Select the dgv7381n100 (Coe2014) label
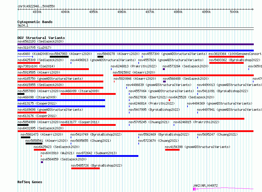Screen dimensions: 262x192 (36, 66)
